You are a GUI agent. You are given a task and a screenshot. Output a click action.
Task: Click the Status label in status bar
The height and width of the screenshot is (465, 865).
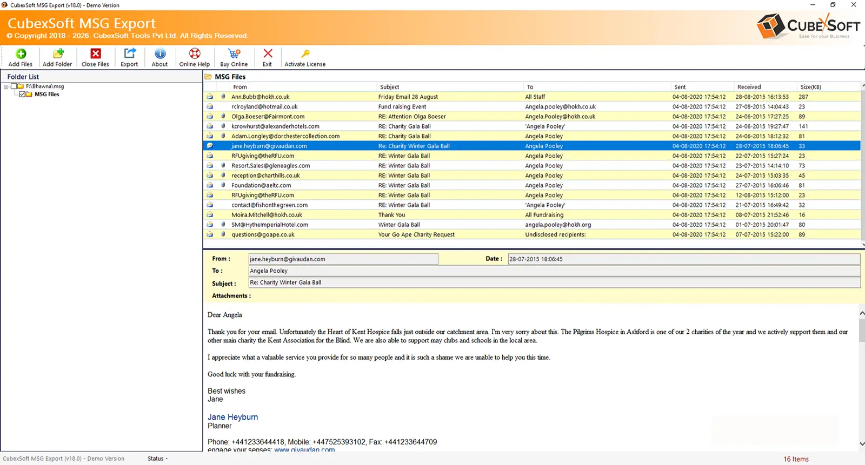click(x=157, y=459)
